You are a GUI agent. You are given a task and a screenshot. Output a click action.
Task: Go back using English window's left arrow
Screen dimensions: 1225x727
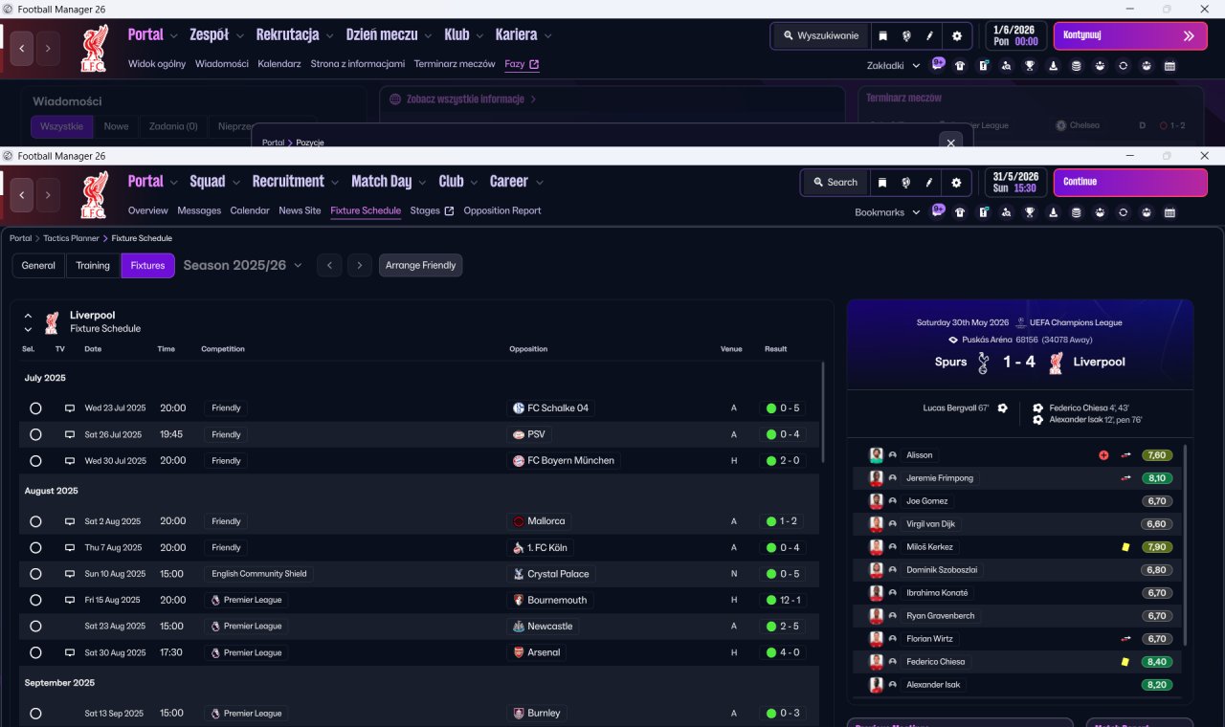click(22, 194)
